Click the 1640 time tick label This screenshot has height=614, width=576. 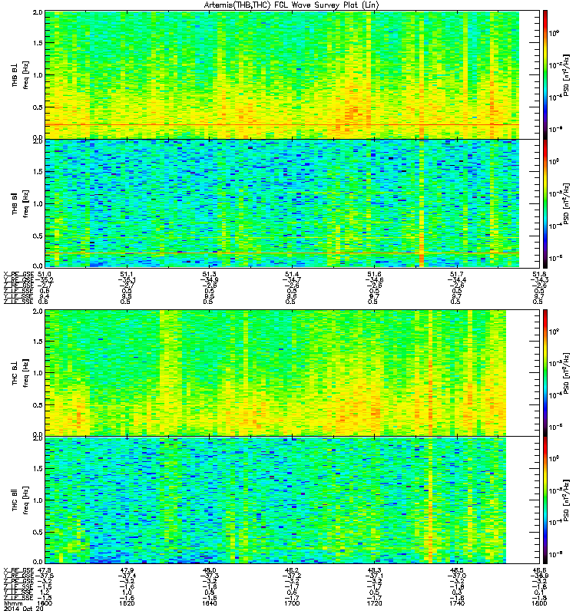pyautogui.click(x=209, y=603)
